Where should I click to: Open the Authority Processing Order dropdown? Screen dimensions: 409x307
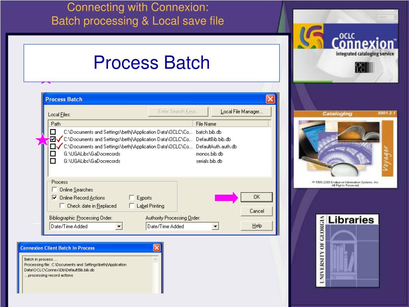(215, 226)
